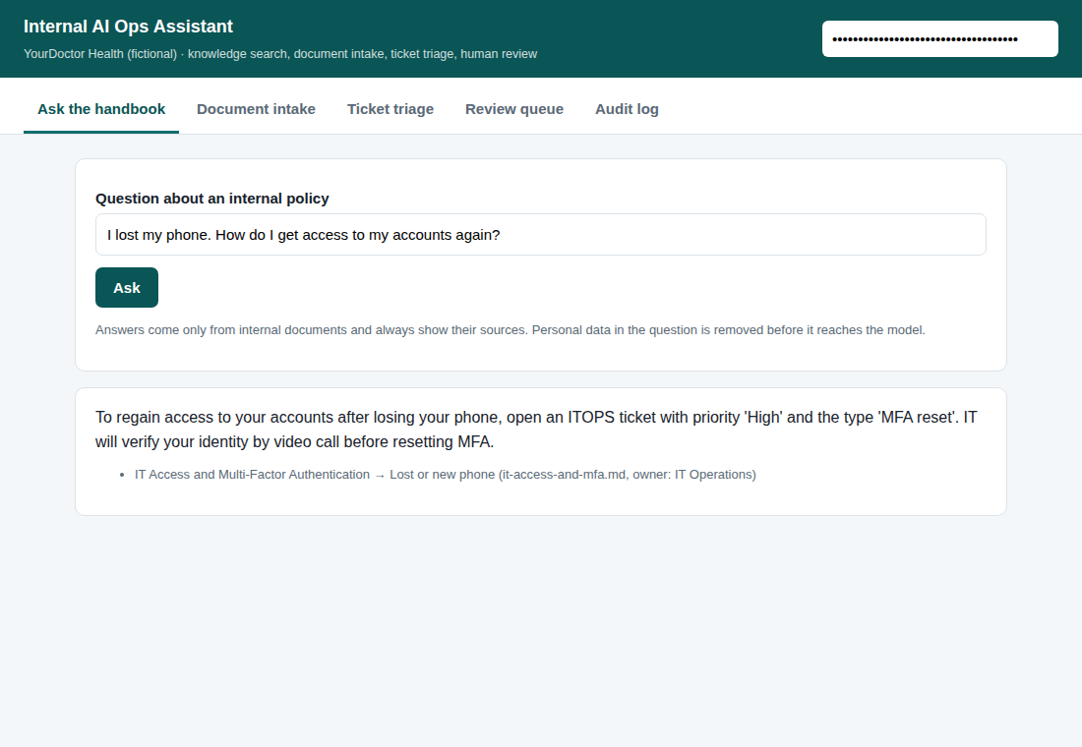Click the Ask button

(x=127, y=288)
